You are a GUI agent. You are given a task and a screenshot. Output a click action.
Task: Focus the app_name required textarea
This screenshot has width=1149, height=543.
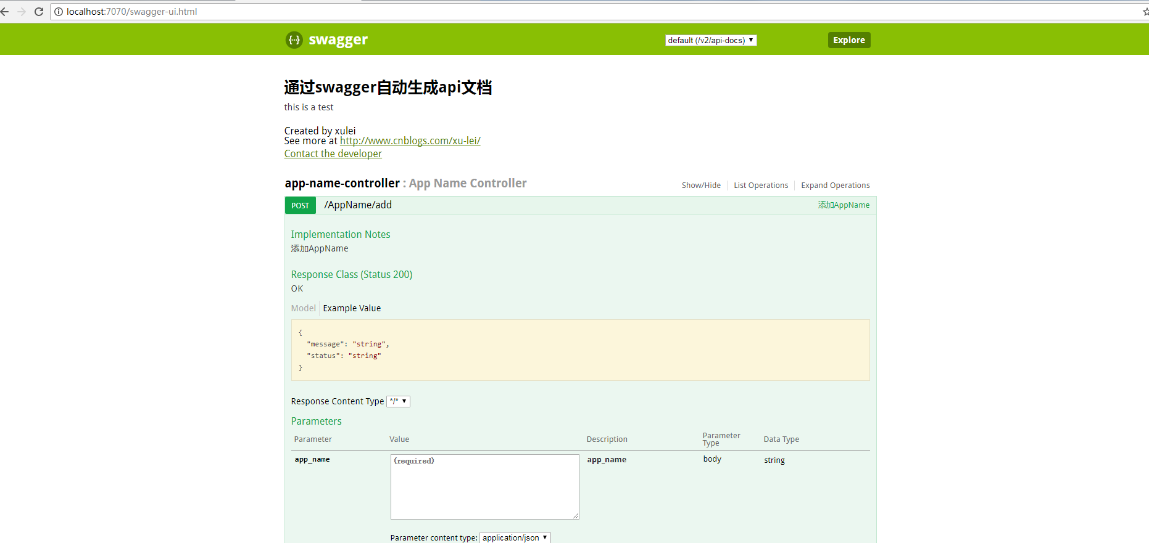coord(485,487)
